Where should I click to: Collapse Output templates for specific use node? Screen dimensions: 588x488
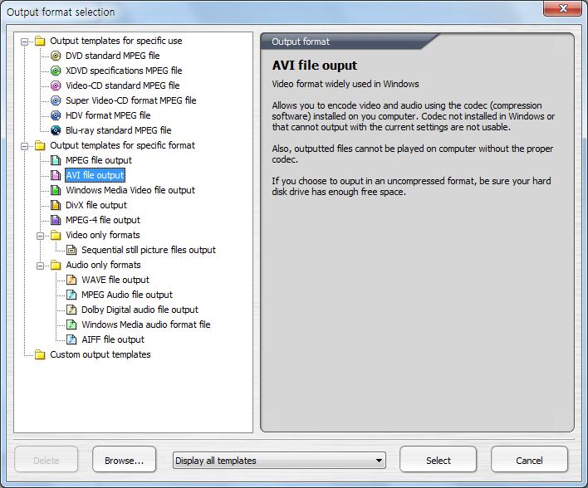24,41
